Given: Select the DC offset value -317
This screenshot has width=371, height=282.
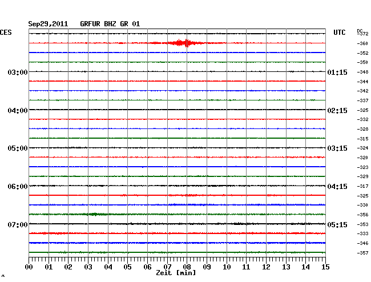Looking at the screenshot, I should pyautogui.click(x=362, y=186).
